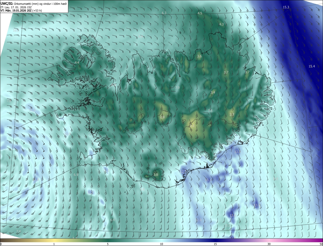Image resolution: width=323 pixels, height=246 pixels.
Task: Click the 13.1 value label
Action: (209, 180)
